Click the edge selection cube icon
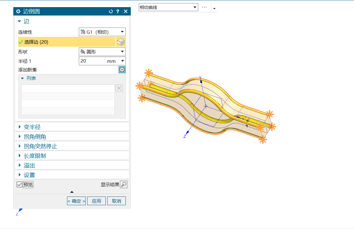The image size is (354, 229). pyautogui.click(x=121, y=42)
